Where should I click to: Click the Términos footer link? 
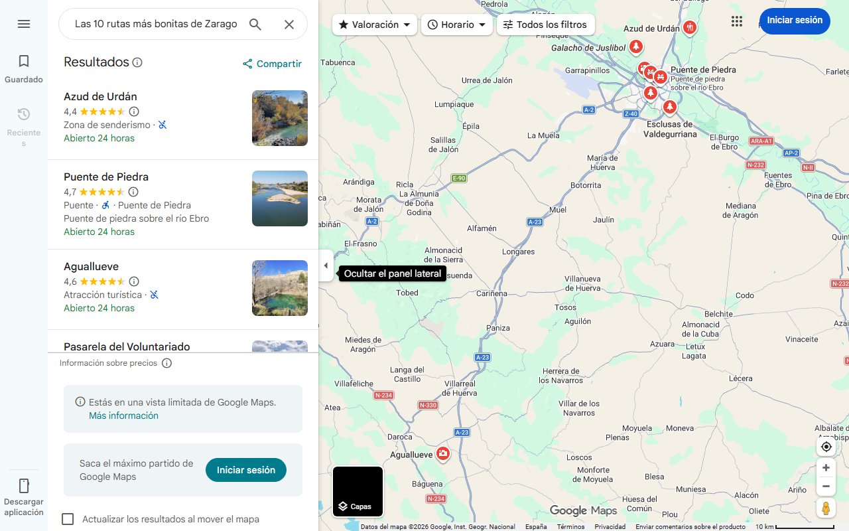click(570, 526)
